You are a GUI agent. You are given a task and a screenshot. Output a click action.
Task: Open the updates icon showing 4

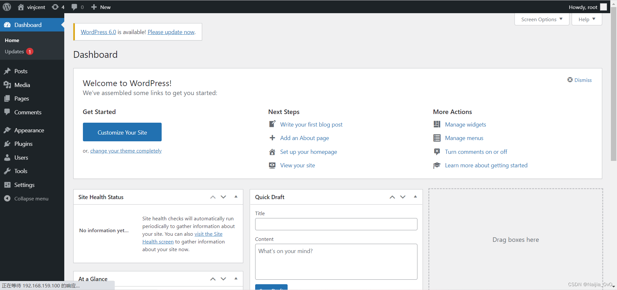click(55, 7)
